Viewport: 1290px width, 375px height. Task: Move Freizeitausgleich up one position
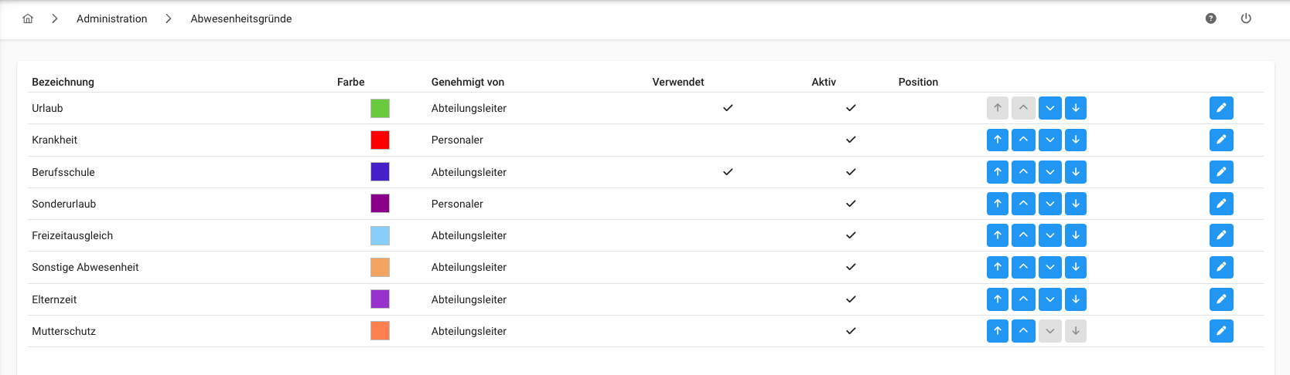[1023, 235]
